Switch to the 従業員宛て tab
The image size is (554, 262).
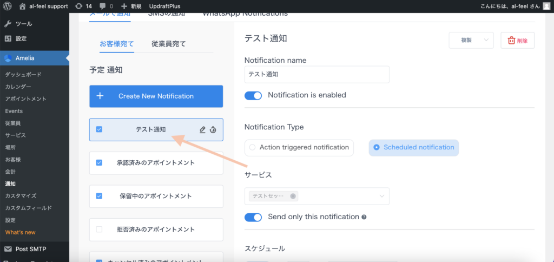(x=169, y=44)
